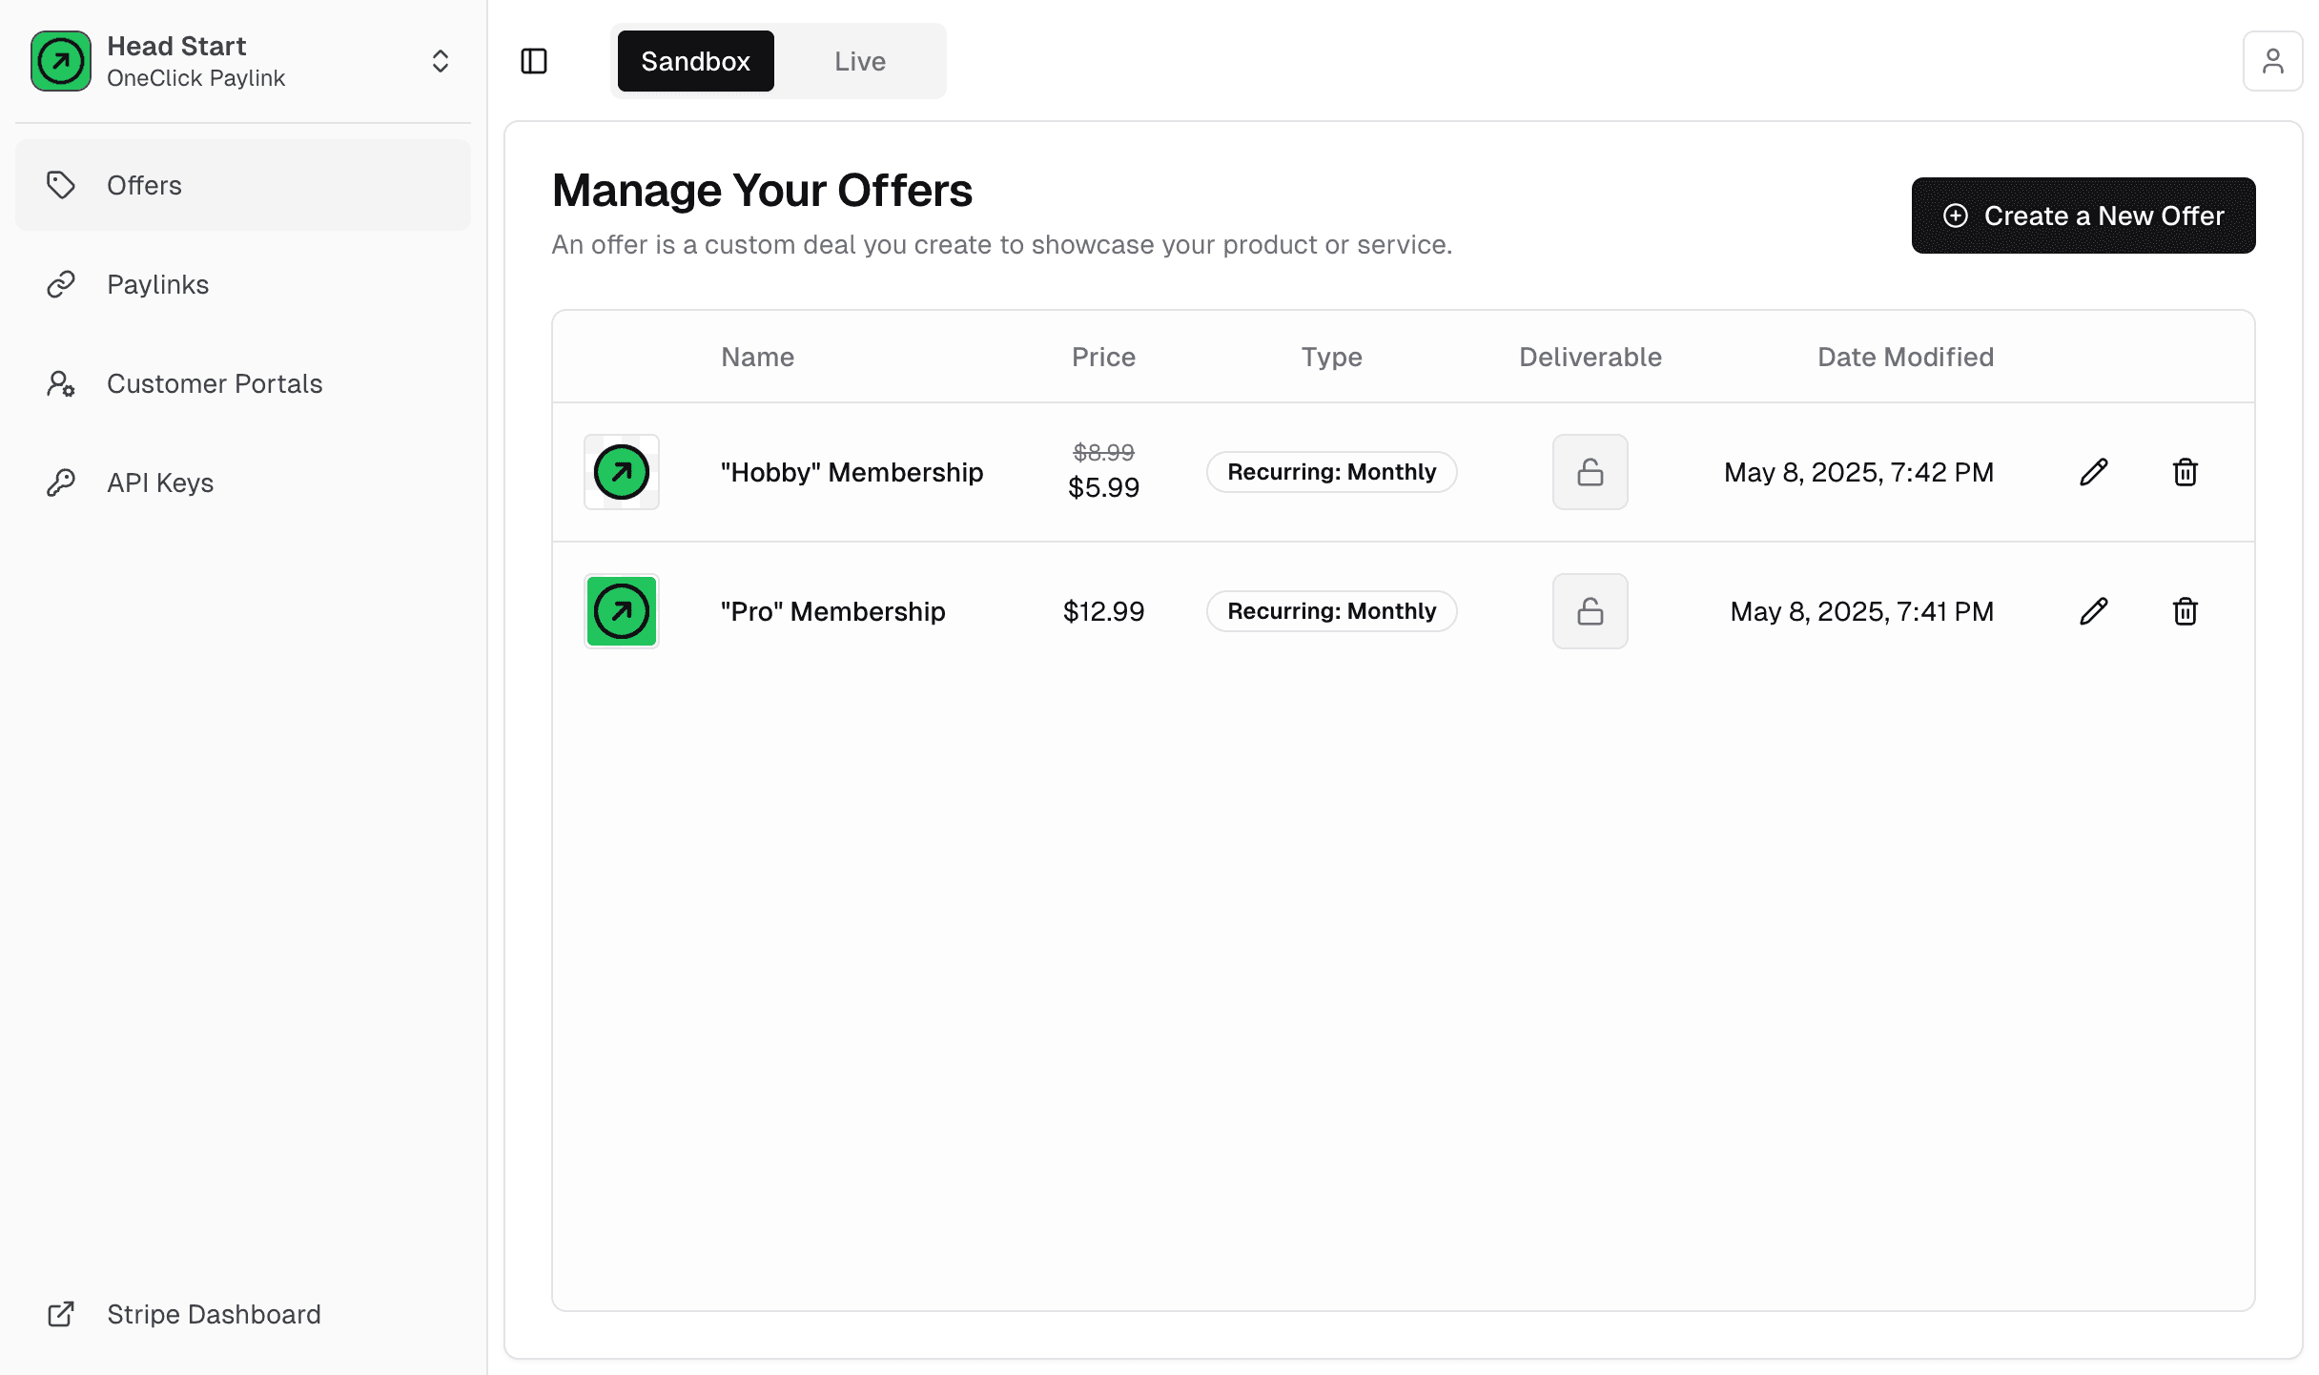Delete the "Hobby" Membership offer
2319x1375 pixels.
(2186, 472)
